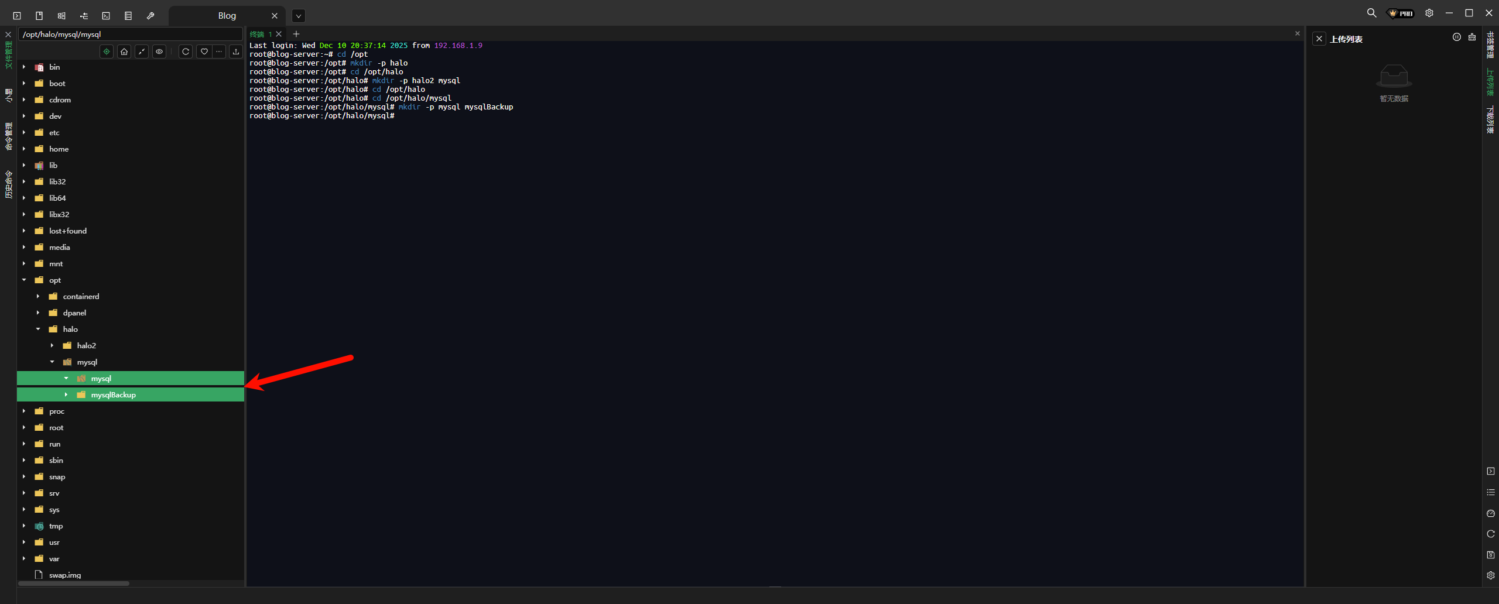This screenshot has width=1499, height=604.
Task: Click the floppy-disk save icon on right sidebar
Action: (1491, 554)
